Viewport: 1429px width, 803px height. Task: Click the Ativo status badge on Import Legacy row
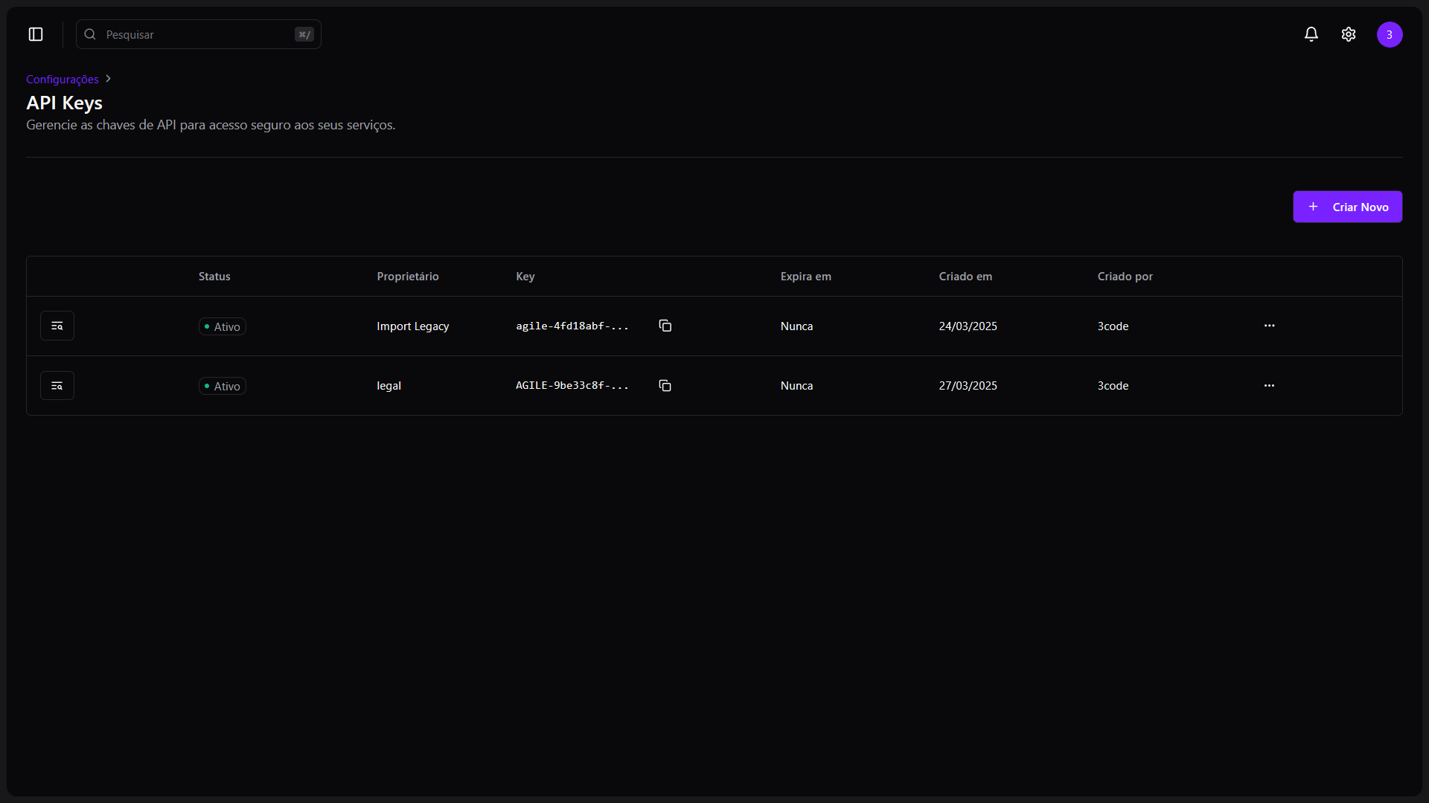pos(222,326)
